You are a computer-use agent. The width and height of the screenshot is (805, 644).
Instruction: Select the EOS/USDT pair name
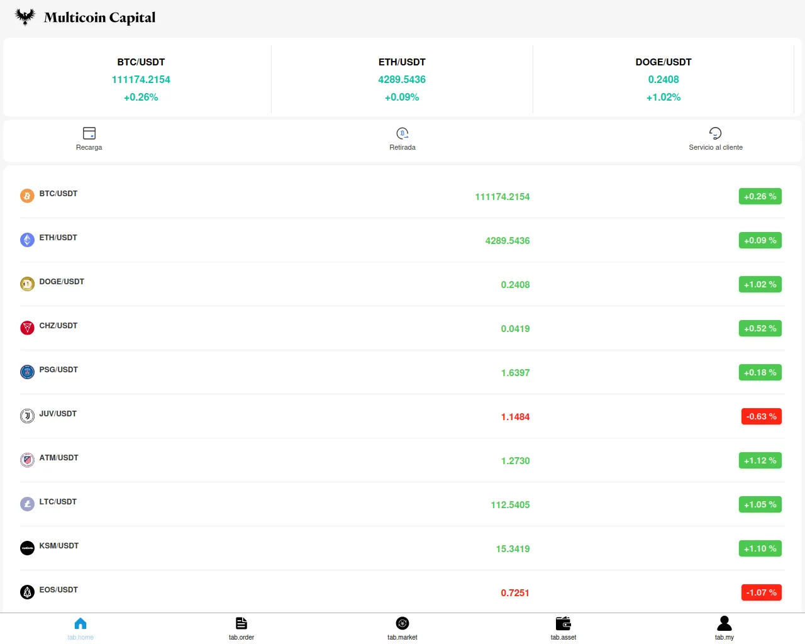(x=58, y=590)
